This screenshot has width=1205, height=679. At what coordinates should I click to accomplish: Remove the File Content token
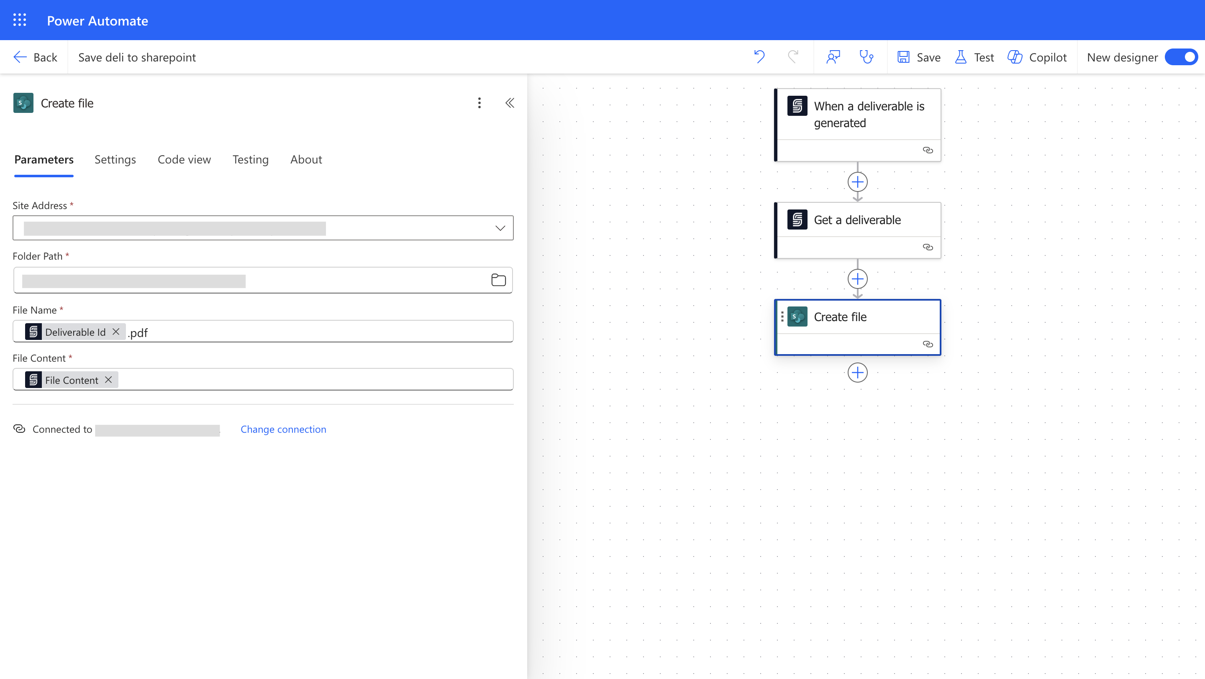[x=108, y=380]
